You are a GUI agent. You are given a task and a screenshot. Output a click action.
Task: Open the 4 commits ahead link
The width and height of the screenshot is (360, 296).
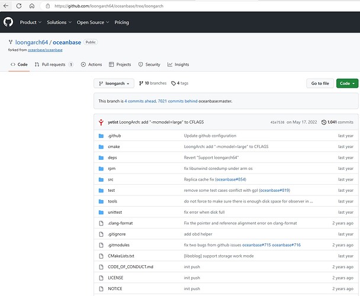(140, 101)
